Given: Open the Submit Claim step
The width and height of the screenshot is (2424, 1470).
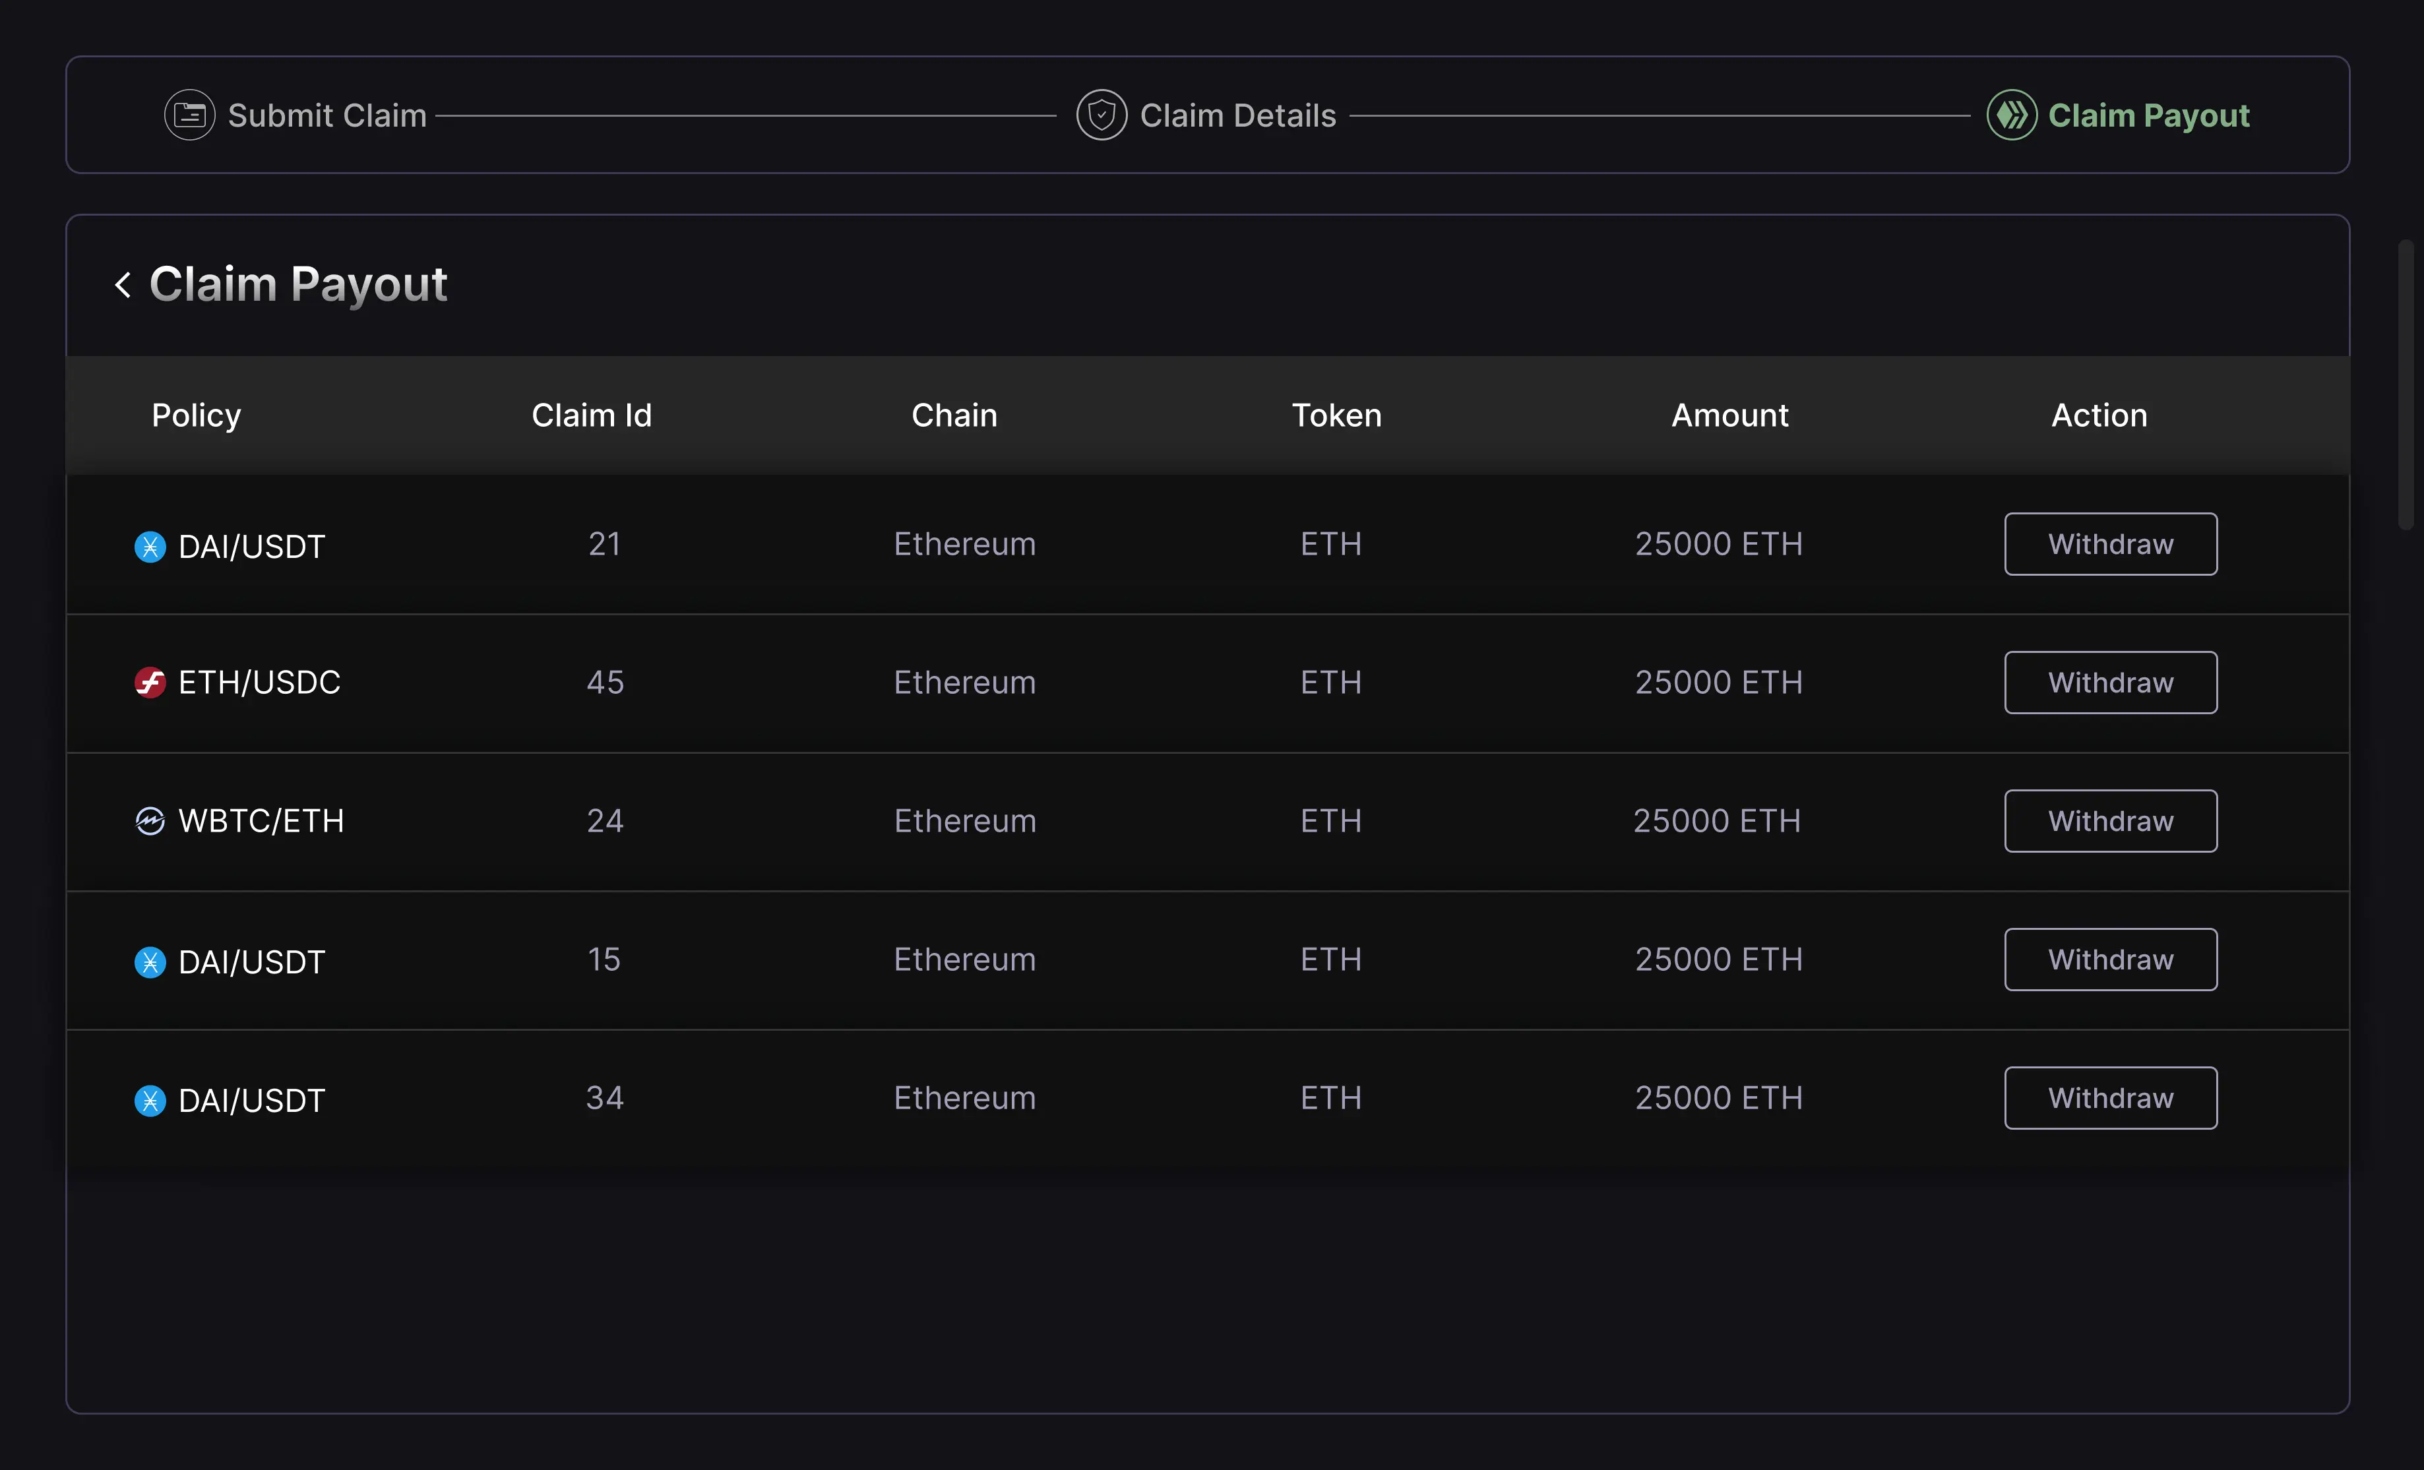Looking at the screenshot, I should pos(326,115).
